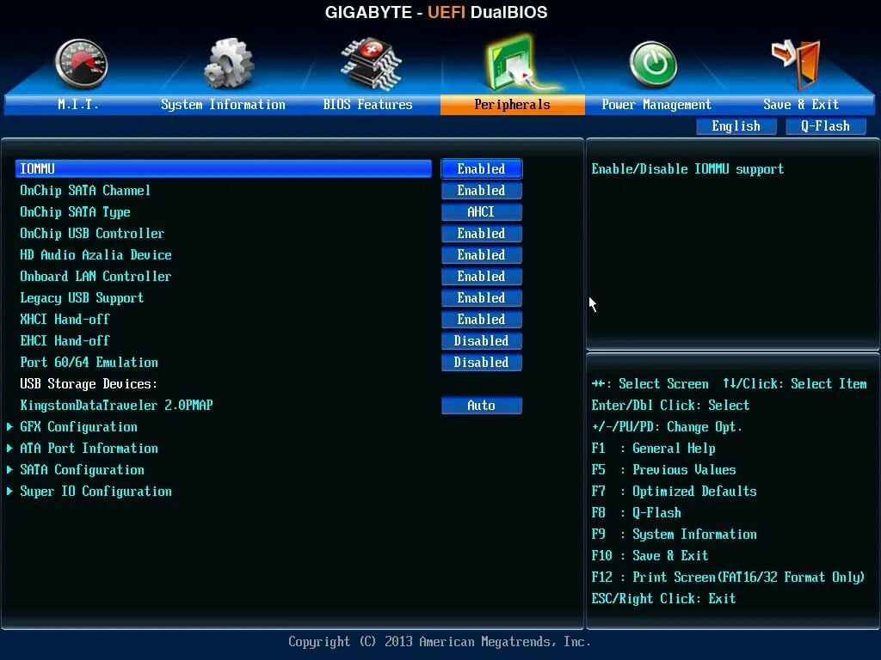Screen dimensions: 881x660
Task: Click the M.I.T. speedometer icon
Action: (x=81, y=64)
